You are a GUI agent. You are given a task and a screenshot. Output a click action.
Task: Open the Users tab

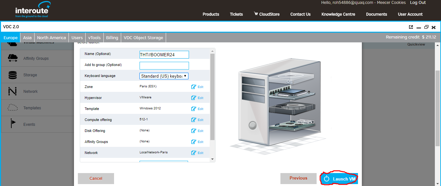coord(77,38)
